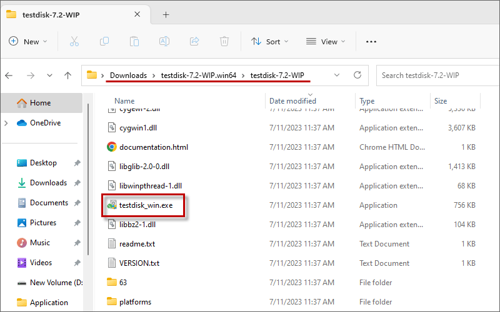Click the Search testdisk-7.2-WIP field
The image size is (500, 312).
coord(438,76)
